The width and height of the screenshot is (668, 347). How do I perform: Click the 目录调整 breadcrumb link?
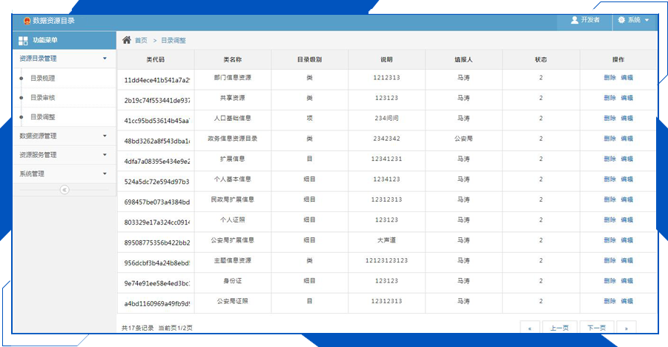pos(173,41)
